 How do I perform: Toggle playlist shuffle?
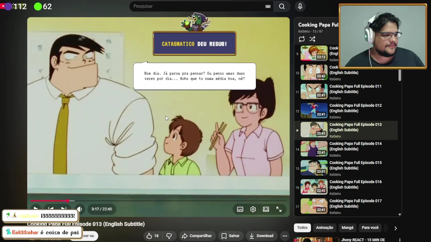point(312,39)
